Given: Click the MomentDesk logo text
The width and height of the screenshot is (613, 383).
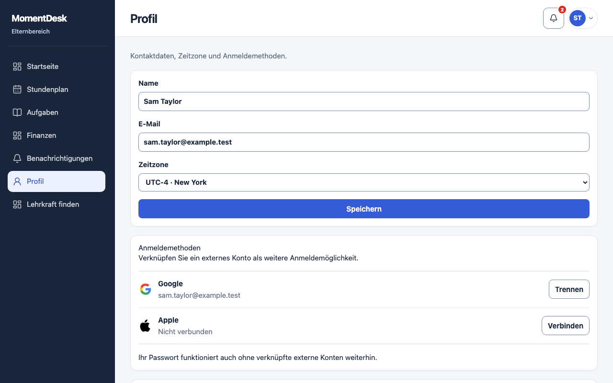Looking at the screenshot, I should click(x=39, y=18).
